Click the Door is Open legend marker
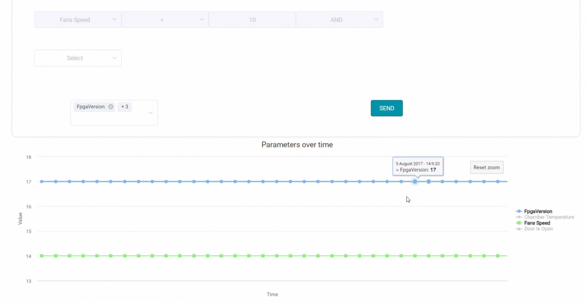 519,229
